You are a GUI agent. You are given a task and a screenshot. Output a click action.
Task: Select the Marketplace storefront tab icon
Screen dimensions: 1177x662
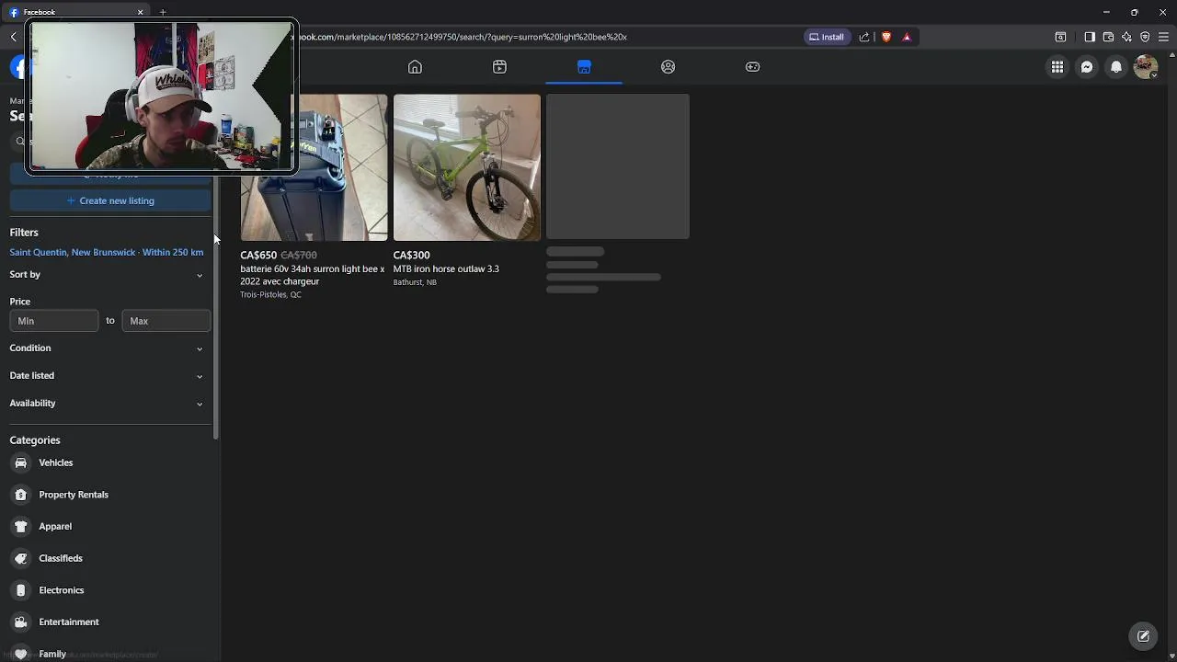[584, 67]
